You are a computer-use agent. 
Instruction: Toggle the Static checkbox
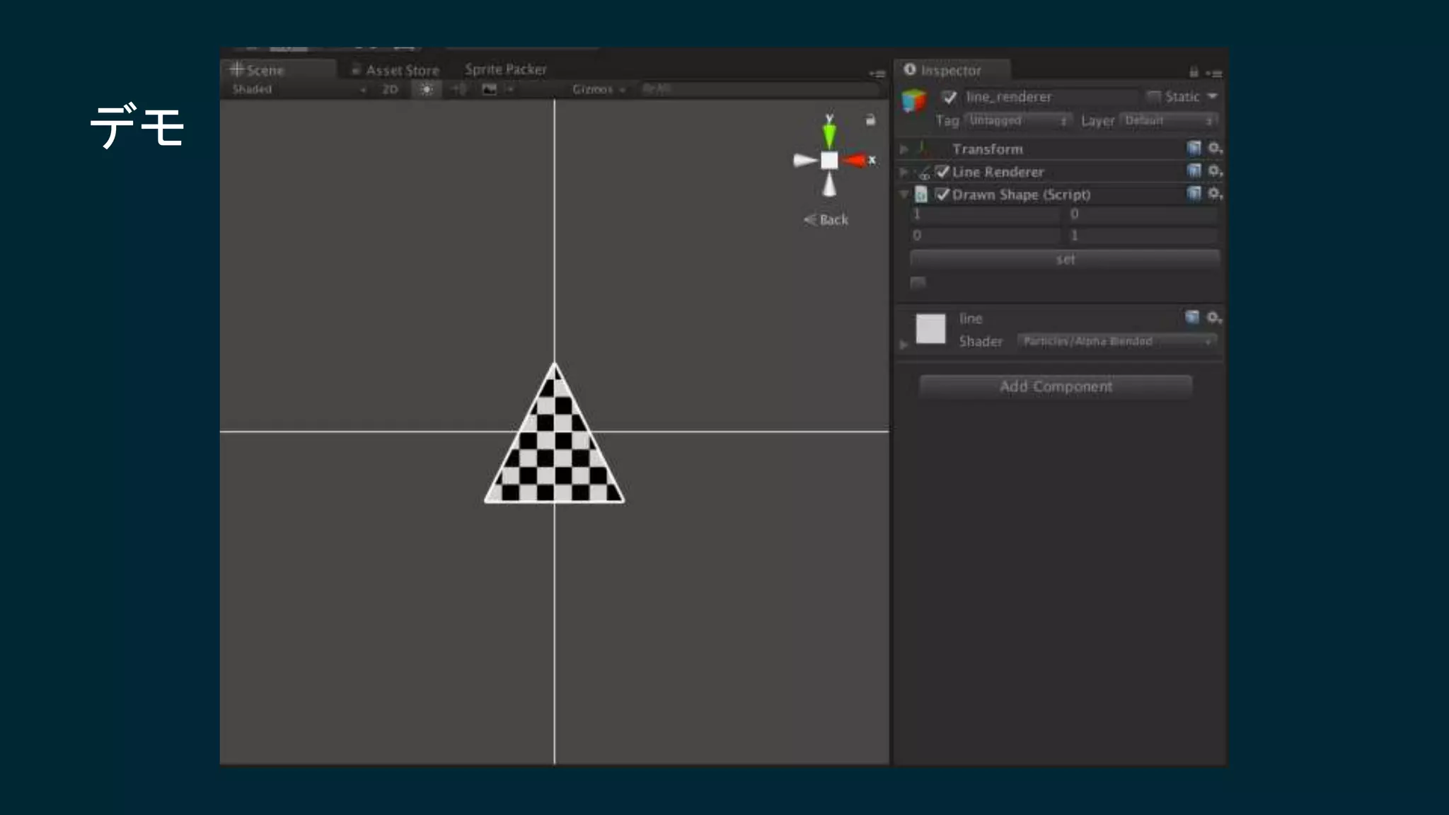click(1154, 97)
